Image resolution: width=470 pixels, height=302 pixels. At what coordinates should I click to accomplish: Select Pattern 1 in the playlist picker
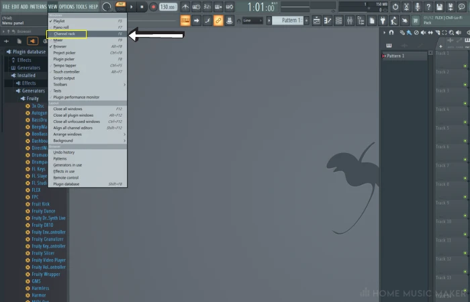click(x=404, y=56)
